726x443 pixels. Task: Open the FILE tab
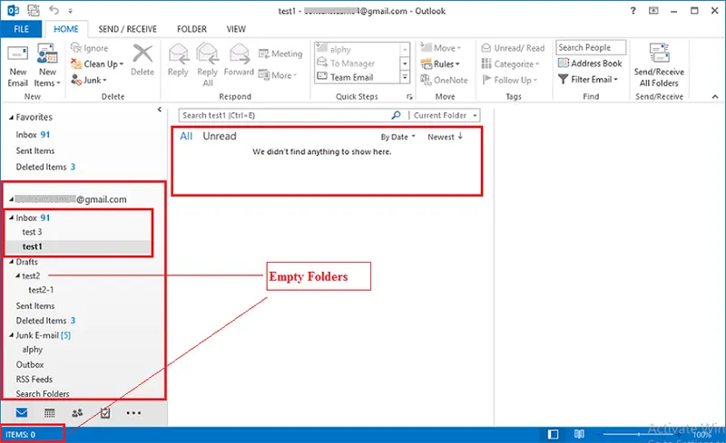point(21,29)
